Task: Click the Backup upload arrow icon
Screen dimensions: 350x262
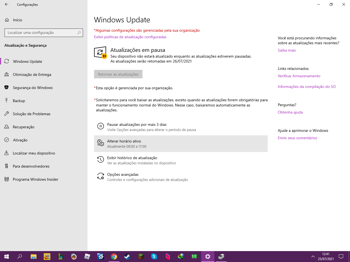Action: pos(7,100)
